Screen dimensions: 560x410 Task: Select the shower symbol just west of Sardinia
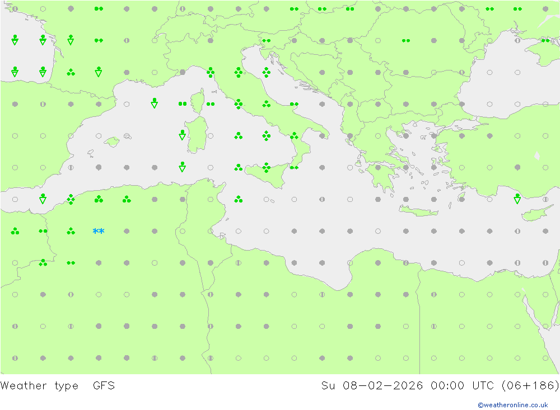(182, 135)
